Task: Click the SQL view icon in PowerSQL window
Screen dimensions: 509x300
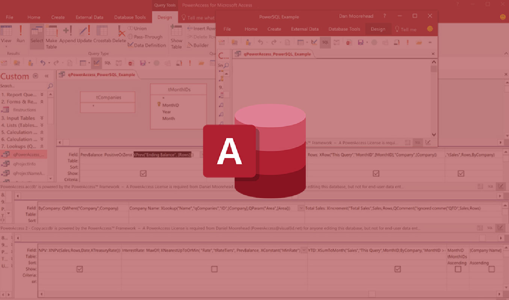Action: [x=325, y=42]
